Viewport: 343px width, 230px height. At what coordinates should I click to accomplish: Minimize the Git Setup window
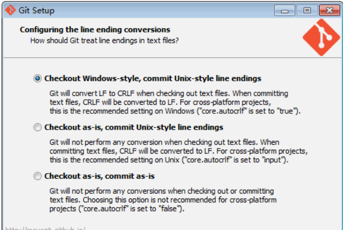pyautogui.click(x=286, y=10)
